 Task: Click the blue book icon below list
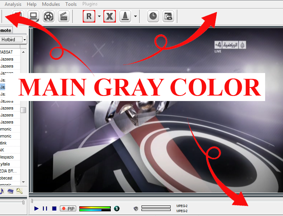pos(10,191)
